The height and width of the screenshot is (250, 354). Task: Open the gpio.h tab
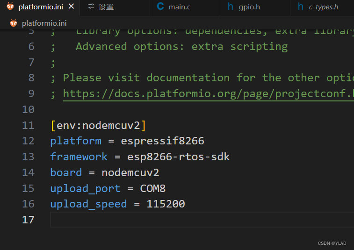255,7
